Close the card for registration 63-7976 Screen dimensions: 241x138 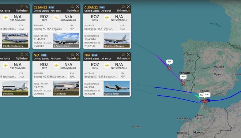click(78, 54)
